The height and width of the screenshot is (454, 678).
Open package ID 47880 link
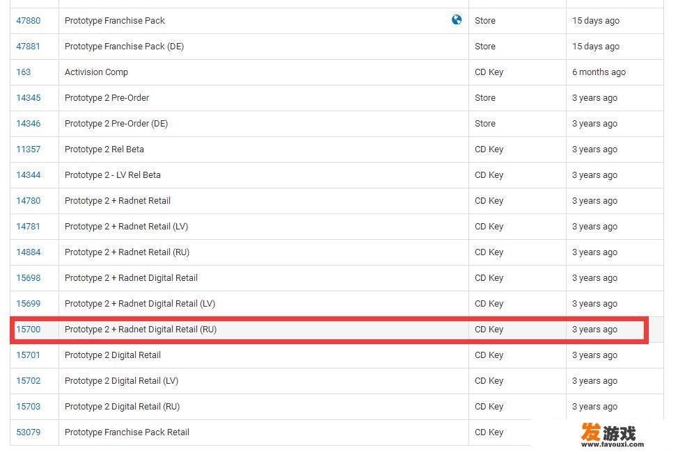[x=28, y=21]
